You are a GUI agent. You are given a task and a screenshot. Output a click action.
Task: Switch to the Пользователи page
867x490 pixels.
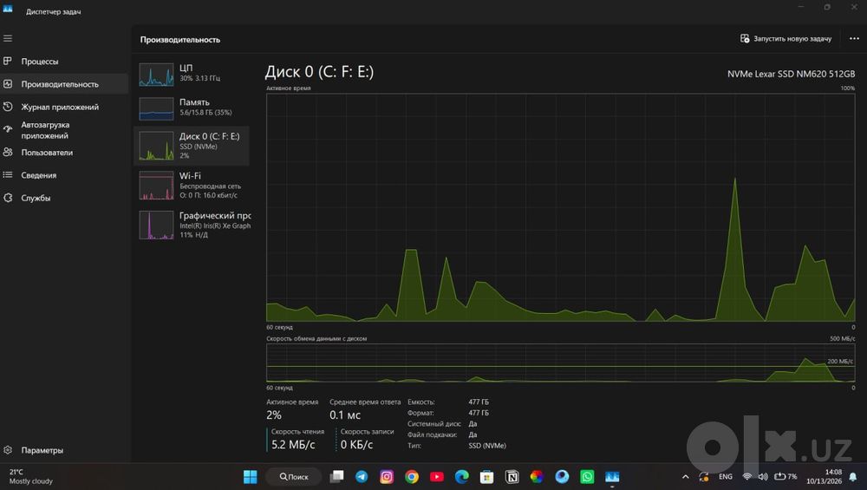point(64,152)
